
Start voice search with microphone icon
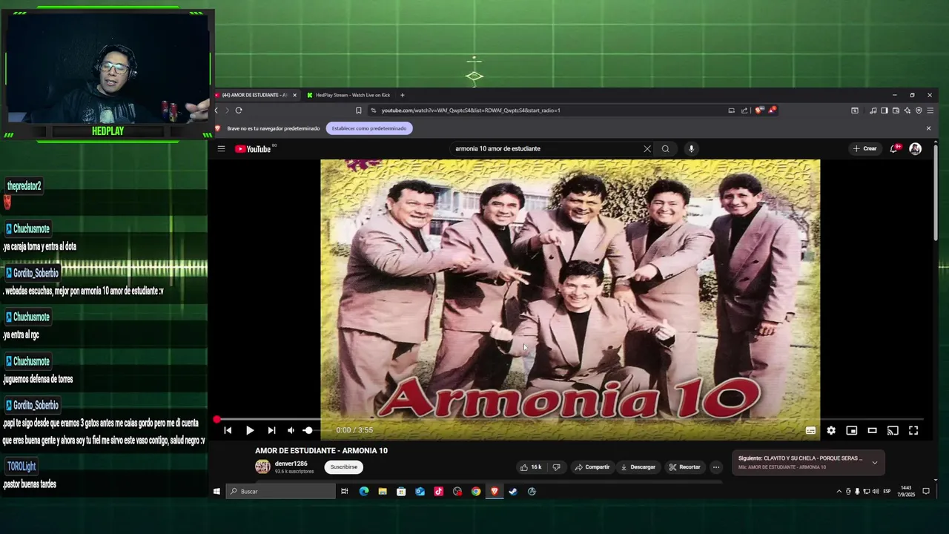coord(691,149)
